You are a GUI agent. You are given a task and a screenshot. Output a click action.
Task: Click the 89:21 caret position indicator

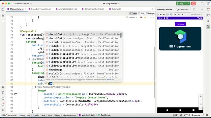tap(176, 115)
